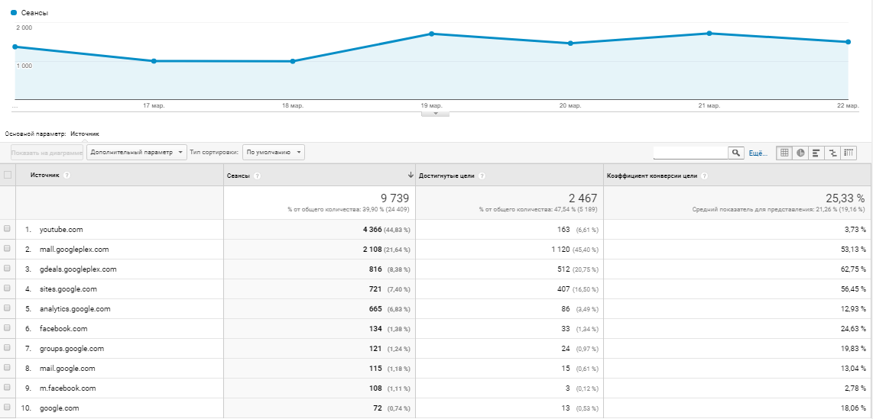The image size is (873, 419).
Task: Click the magnifier search button
Action: tap(736, 153)
